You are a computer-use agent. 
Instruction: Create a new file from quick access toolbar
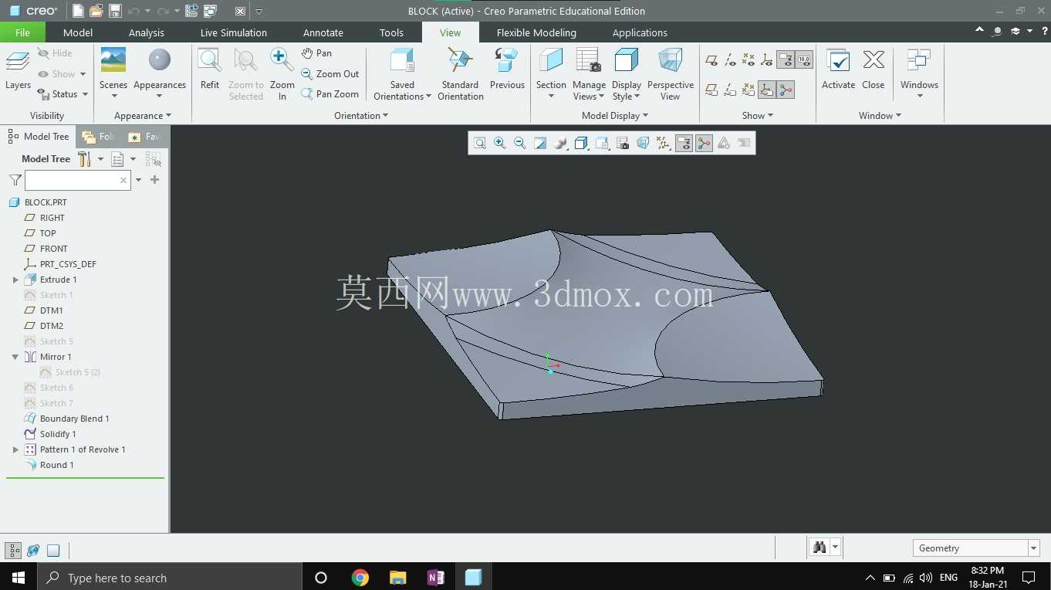[x=78, y=11]
